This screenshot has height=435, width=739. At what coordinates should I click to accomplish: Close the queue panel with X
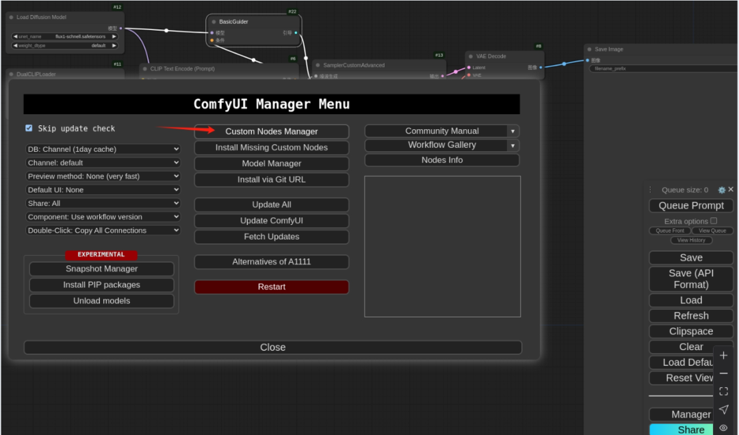[731, 189]
